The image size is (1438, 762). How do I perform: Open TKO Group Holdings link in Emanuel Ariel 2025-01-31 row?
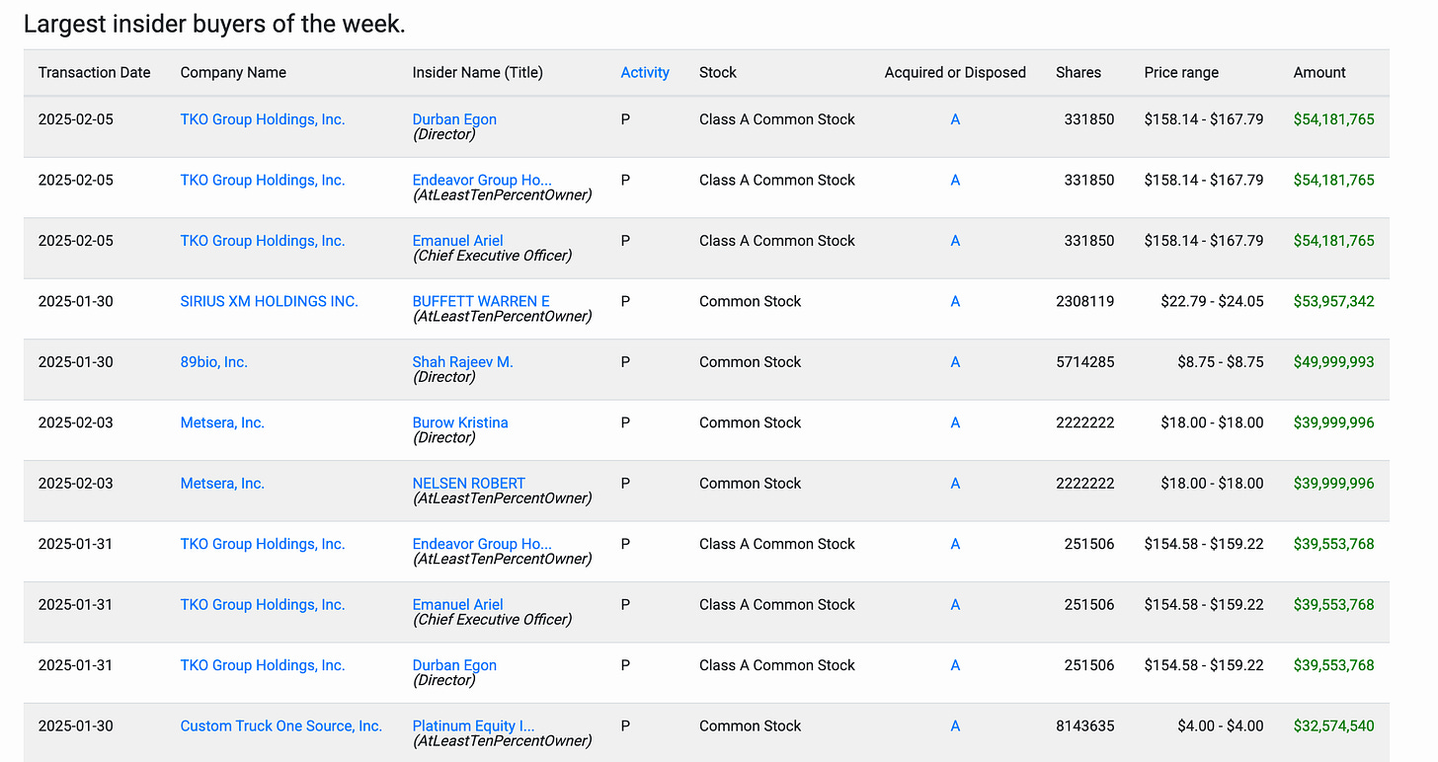pyautogui.click(x=263, y=605)
